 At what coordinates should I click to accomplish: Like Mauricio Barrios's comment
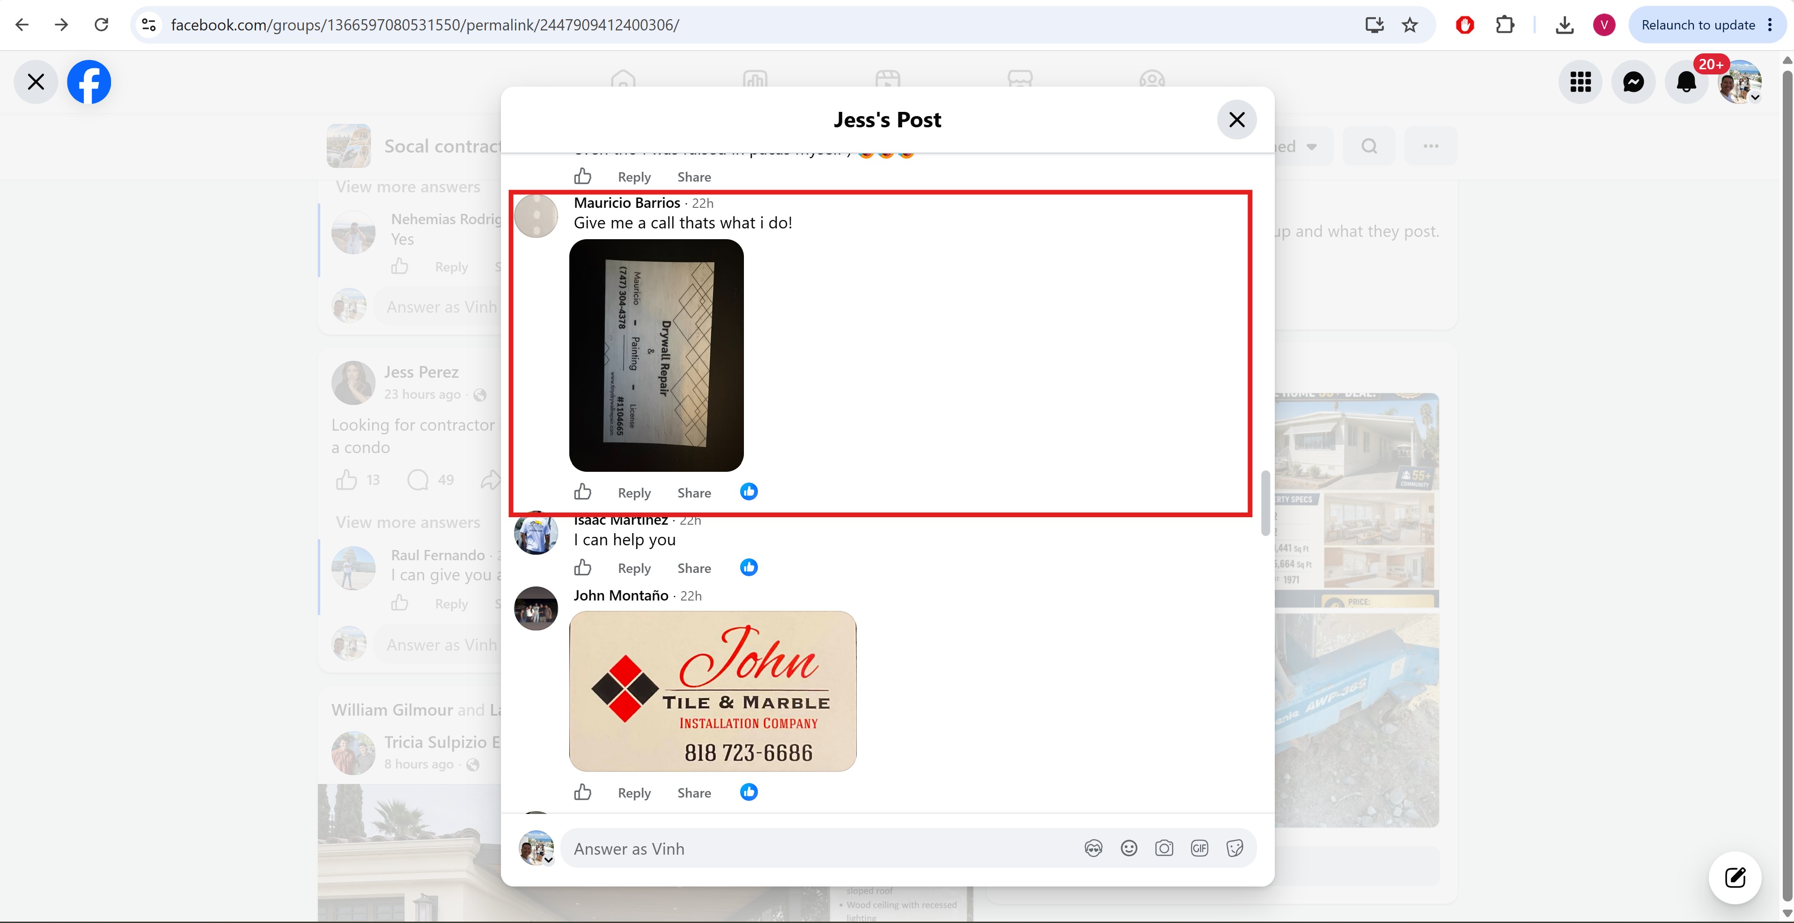coord(583,492)
